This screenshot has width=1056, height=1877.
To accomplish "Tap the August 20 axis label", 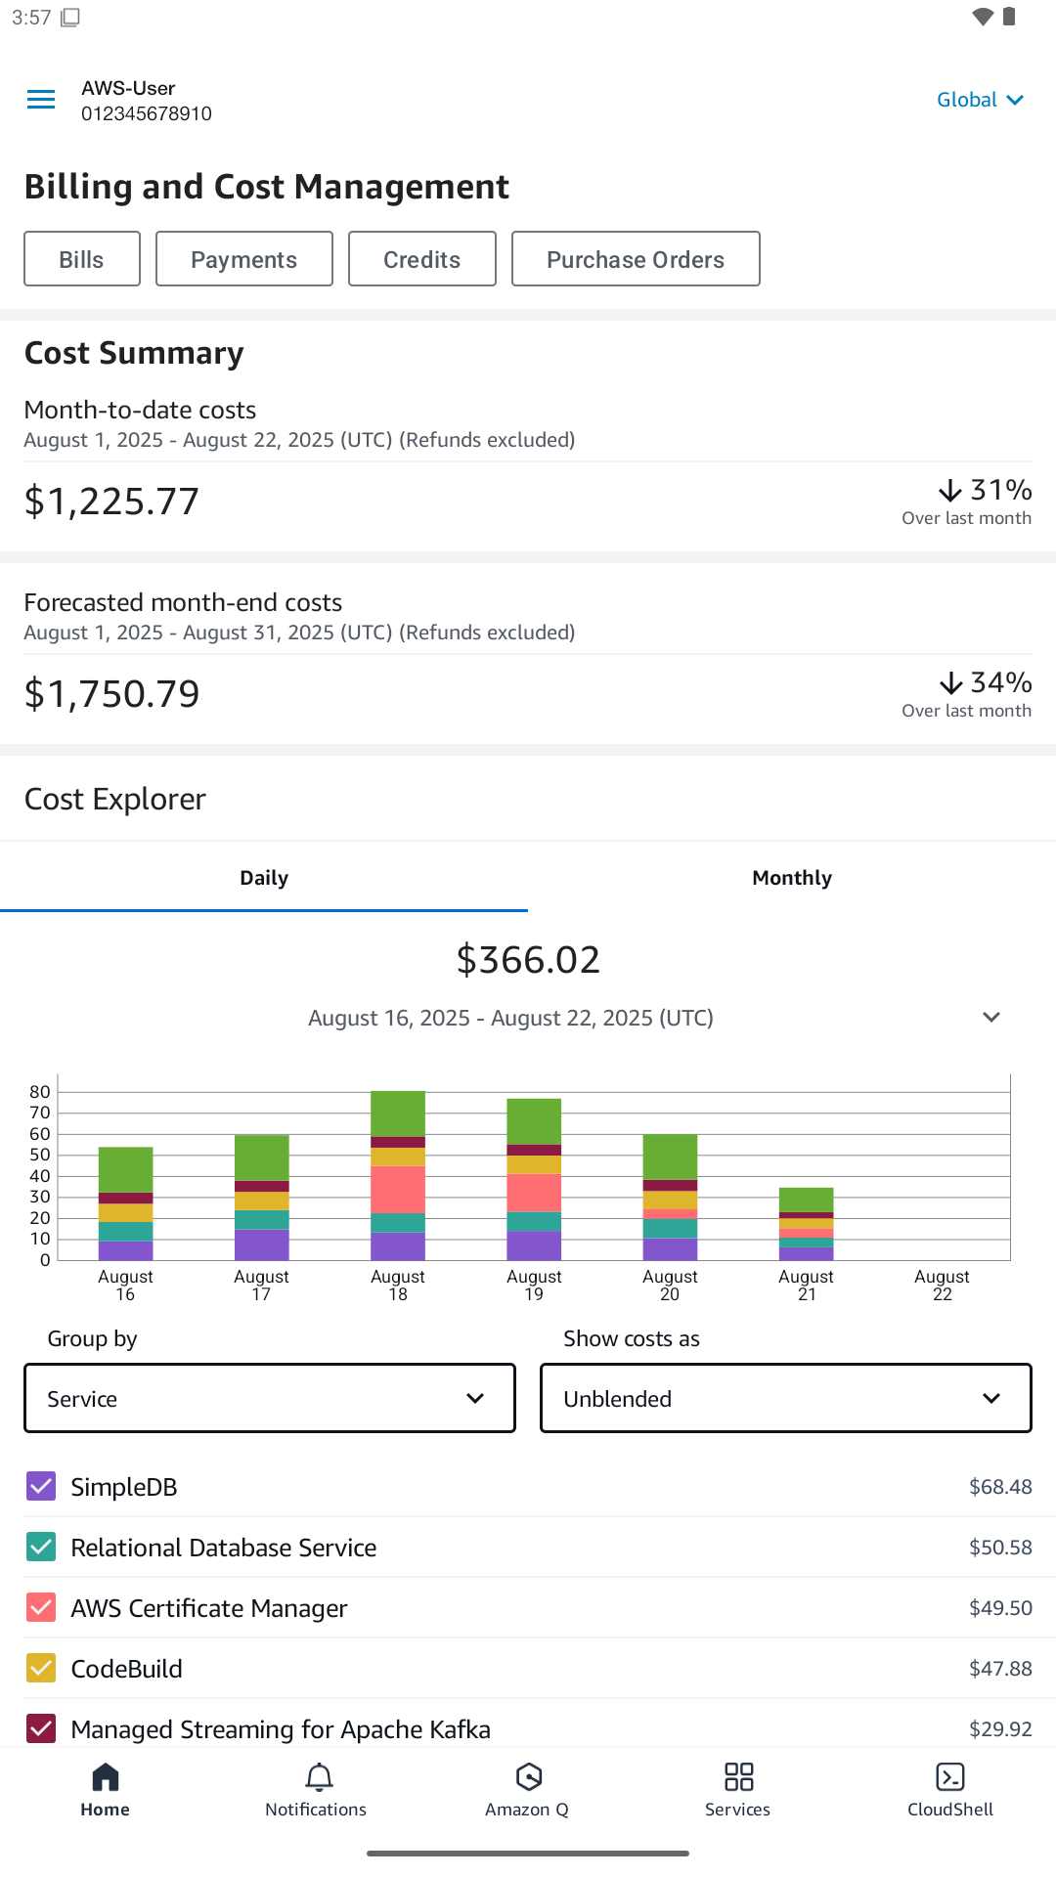I will click(x=670, y=1285).
